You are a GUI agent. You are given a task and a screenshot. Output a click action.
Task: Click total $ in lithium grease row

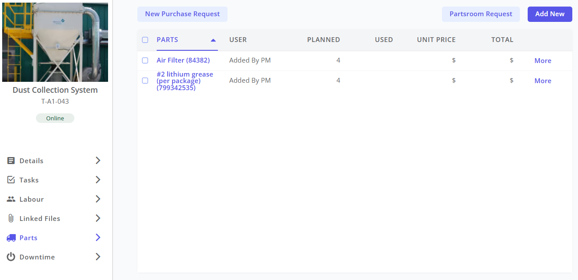point(511,80)
